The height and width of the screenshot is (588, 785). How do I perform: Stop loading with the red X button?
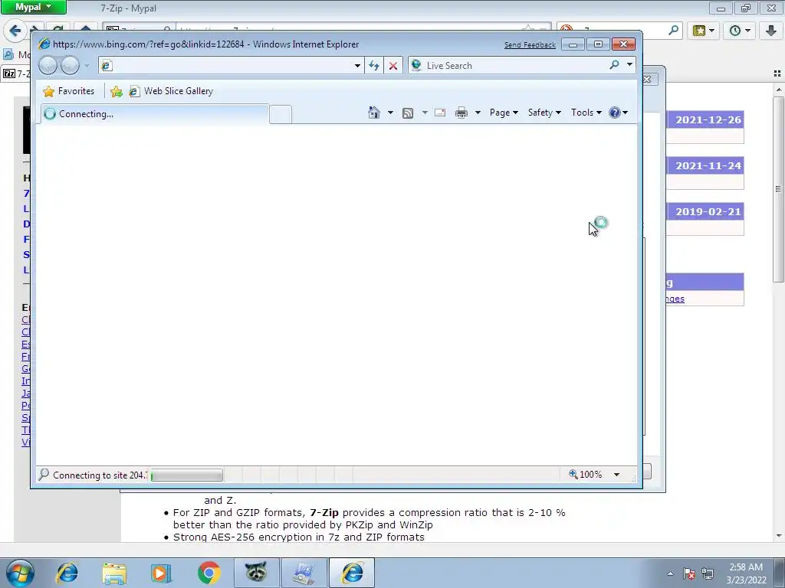(393, 66)
